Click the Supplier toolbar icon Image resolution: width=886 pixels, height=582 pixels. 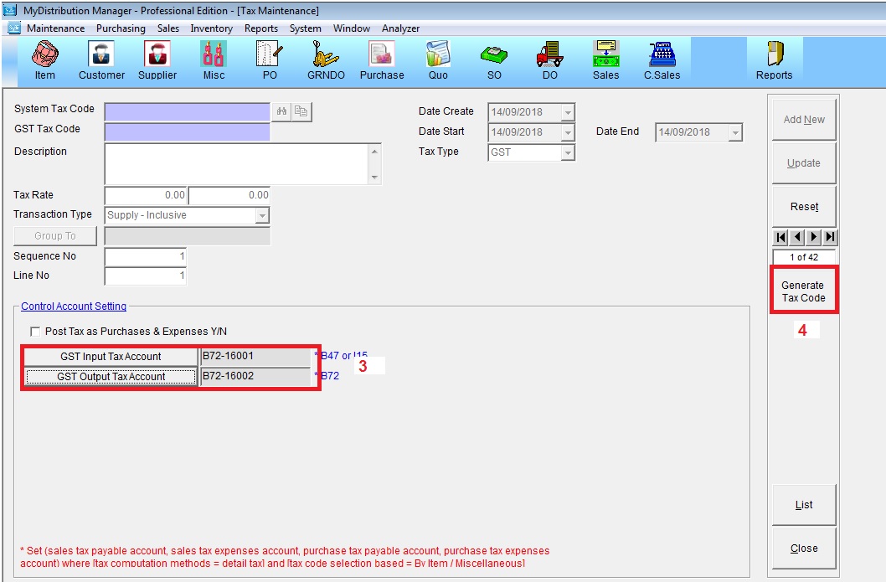click(157, 60)
